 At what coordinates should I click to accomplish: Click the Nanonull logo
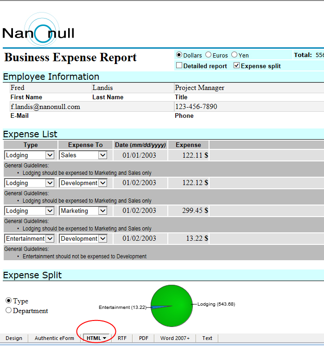point(38,31)
